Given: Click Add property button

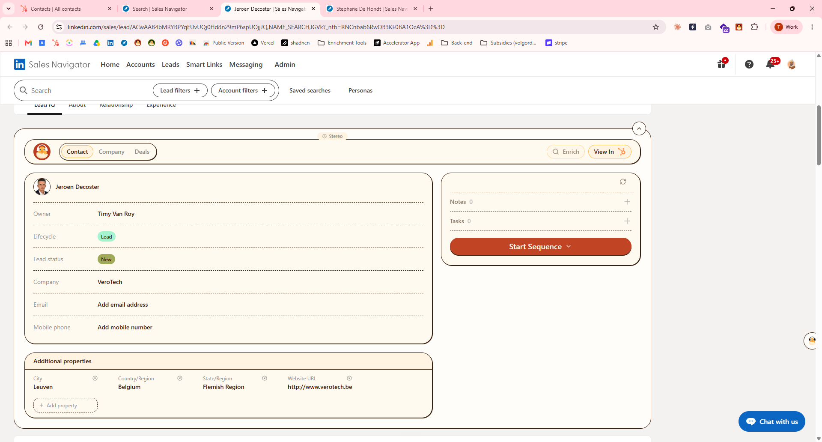Looking at the screenshot, I should click(x=66, y=405).
